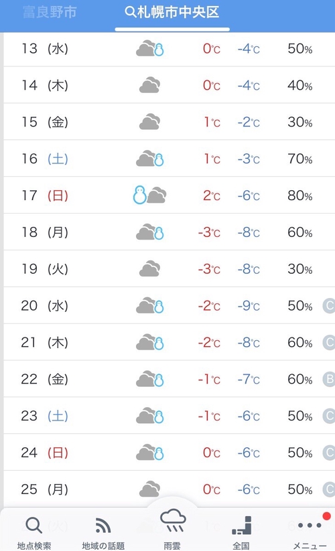The height and width of the screenshot is (551, 335).
Task: Open 全国 nationwide map icon
Action: click(241, 526)
